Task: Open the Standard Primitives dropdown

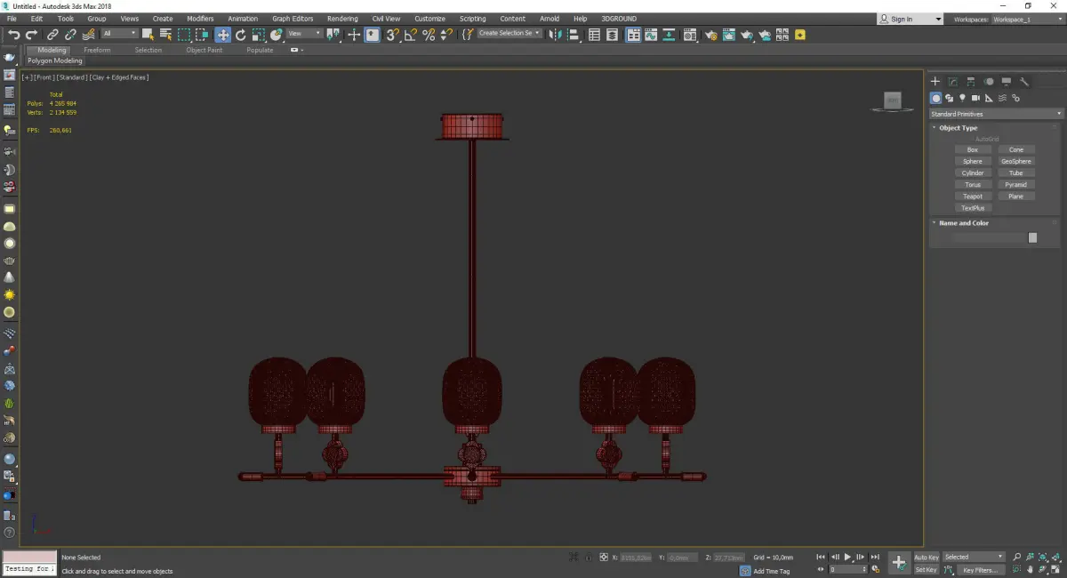Action: click(996, 114)
